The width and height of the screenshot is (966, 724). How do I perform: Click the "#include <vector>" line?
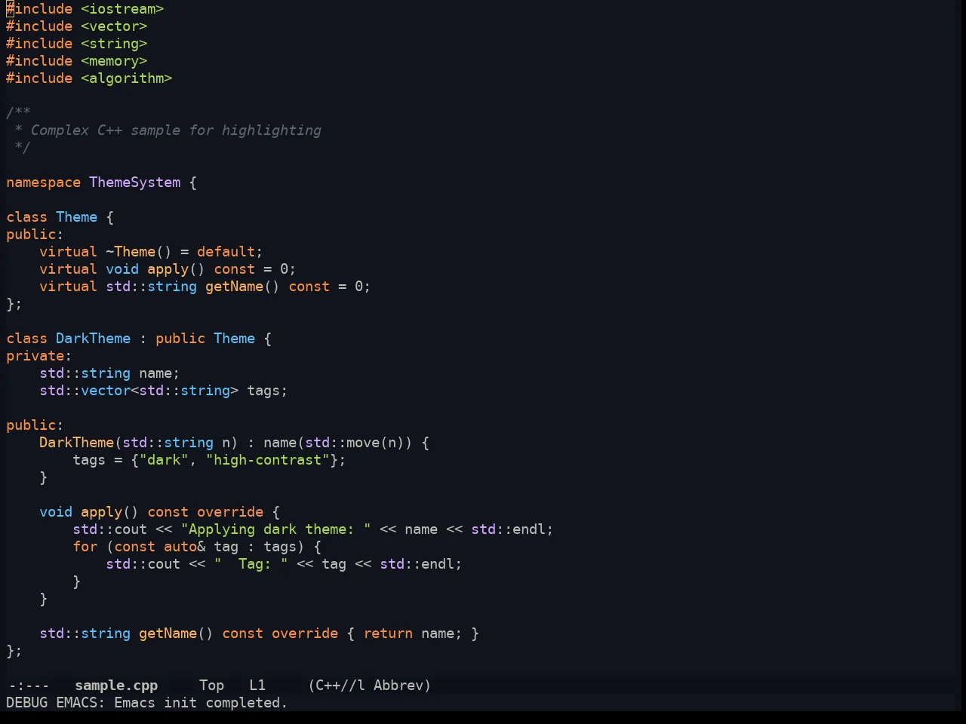pos(77,26)
